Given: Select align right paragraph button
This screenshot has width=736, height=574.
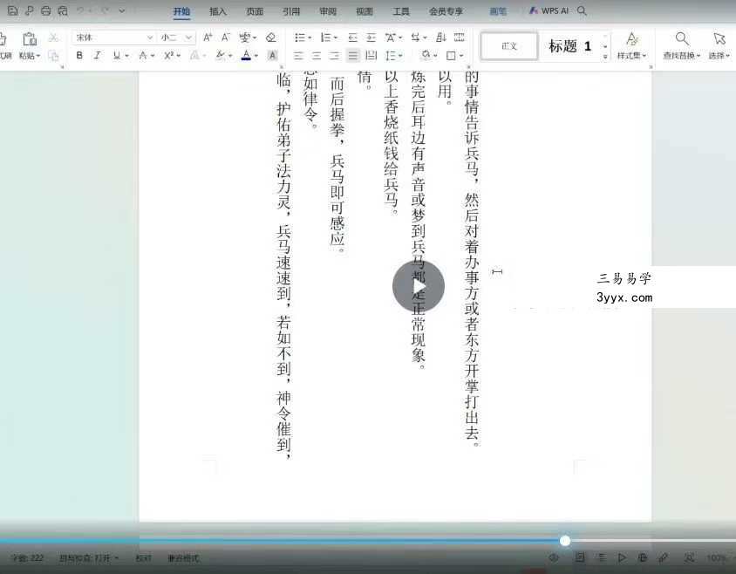Looking at the screenshot, I should click(x=334, y=56).
